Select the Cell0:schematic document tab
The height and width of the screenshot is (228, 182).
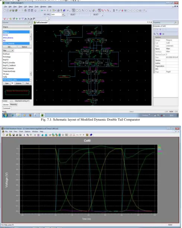(41, 22)
